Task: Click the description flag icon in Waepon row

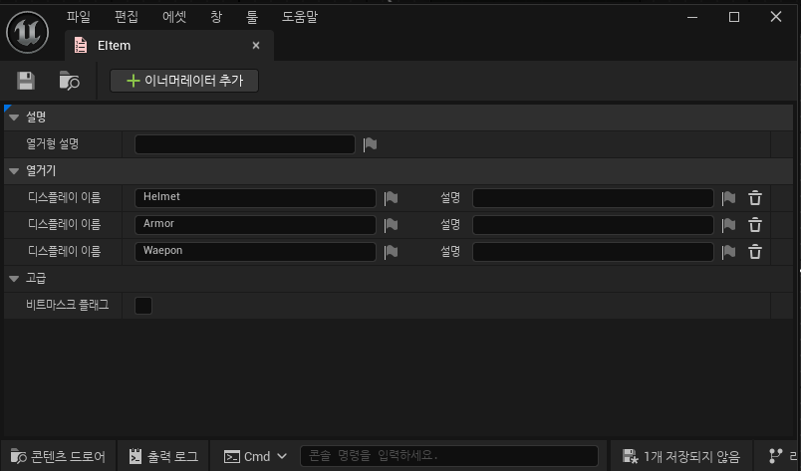Action: [x=728, y=252]
